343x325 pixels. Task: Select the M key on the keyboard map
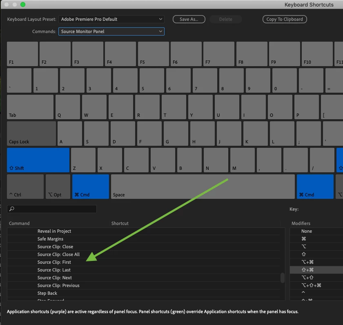click(x=243, y=160)
